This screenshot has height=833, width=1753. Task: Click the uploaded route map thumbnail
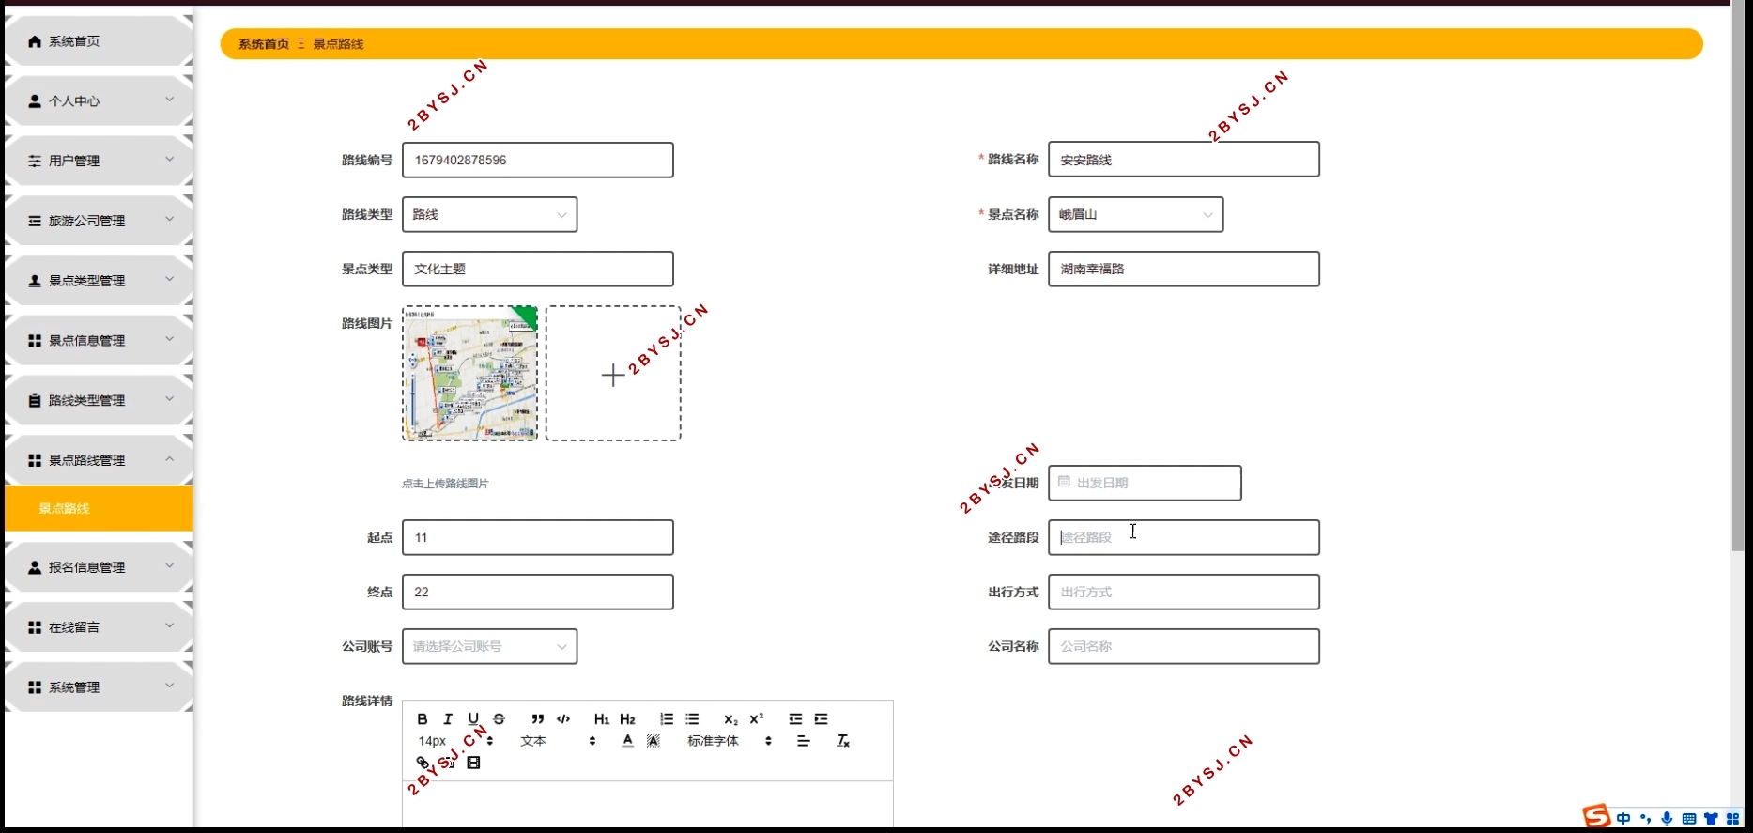470,373
